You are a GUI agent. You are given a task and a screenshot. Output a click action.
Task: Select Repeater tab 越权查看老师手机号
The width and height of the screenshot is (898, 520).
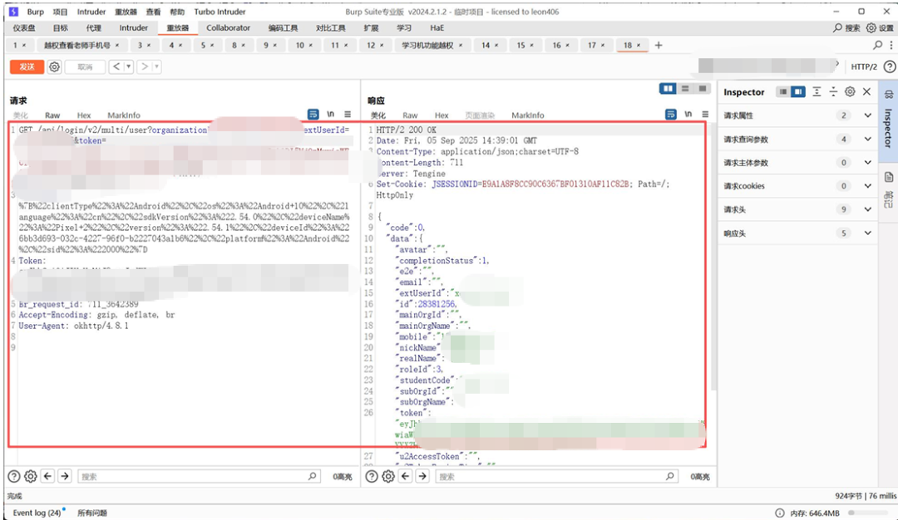coord(81,45)
